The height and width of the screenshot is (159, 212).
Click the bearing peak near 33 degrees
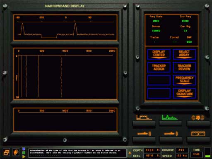click(x=75, y=29)
